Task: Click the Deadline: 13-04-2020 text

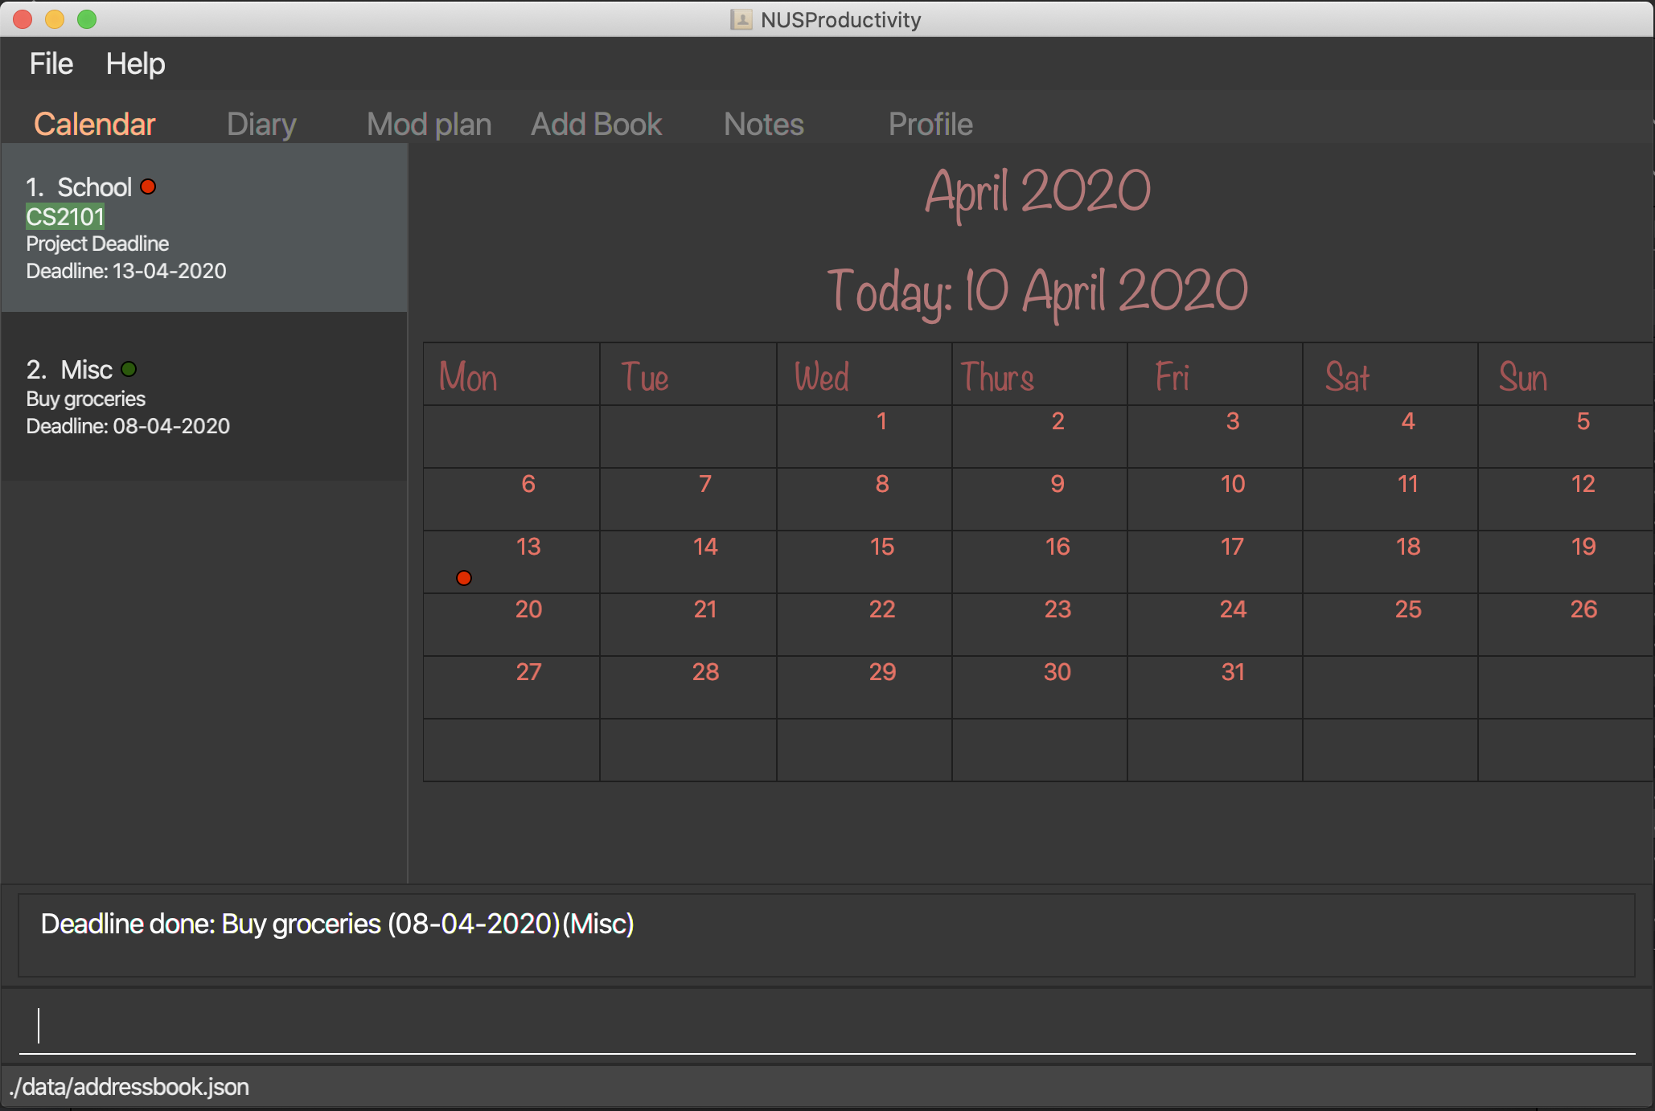Action: click(126, 271)
